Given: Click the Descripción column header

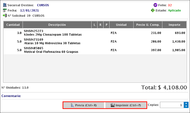Looking at the screenshot, I should point(57,25).
